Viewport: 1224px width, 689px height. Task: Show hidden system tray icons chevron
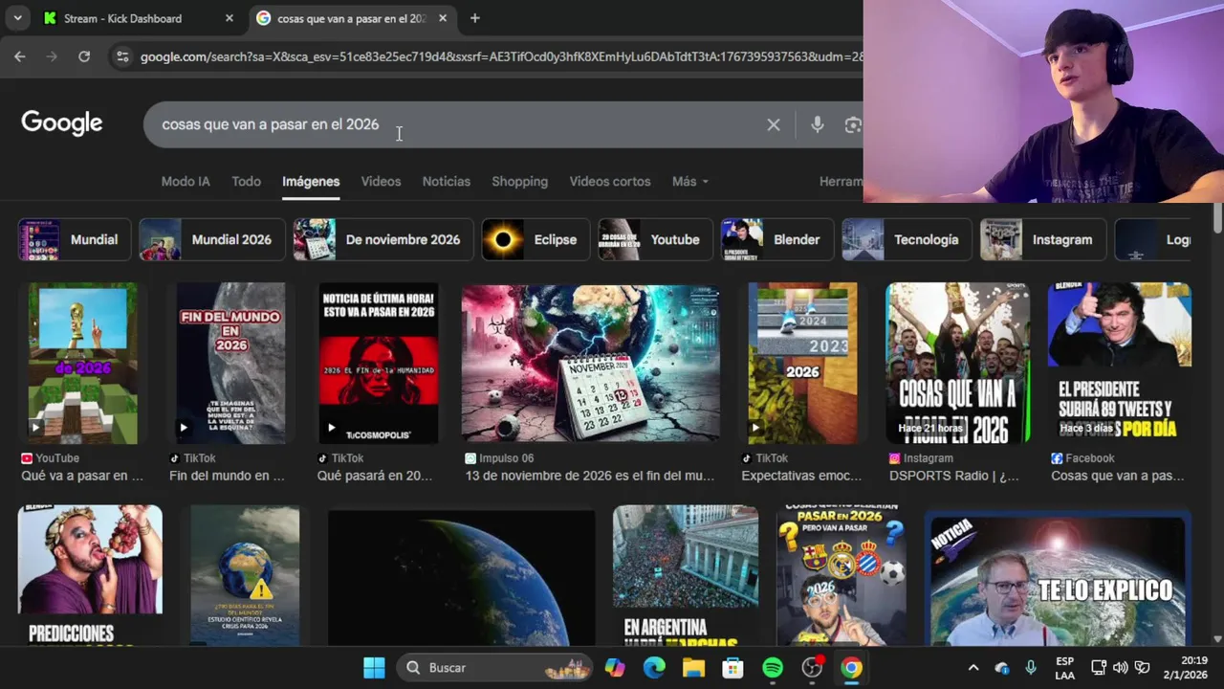[973, 667]
